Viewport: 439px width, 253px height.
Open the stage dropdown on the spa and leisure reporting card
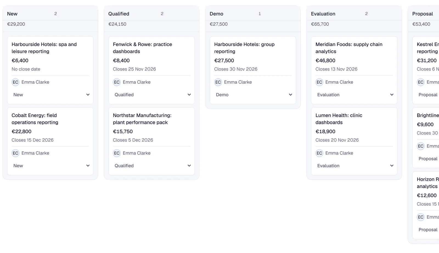(50, 95)
